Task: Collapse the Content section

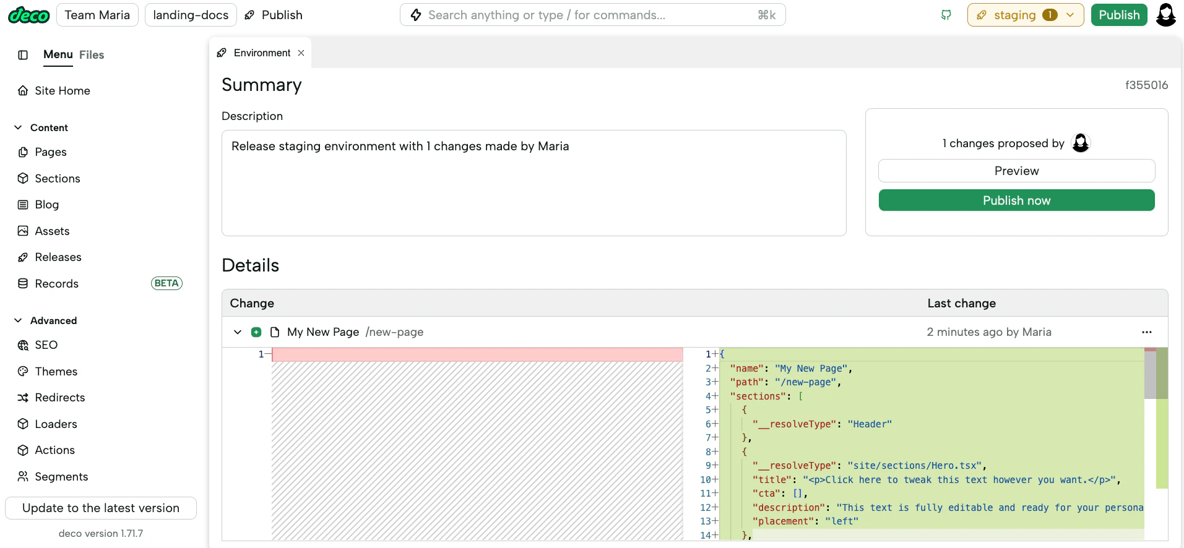Action: coord(18,127)
